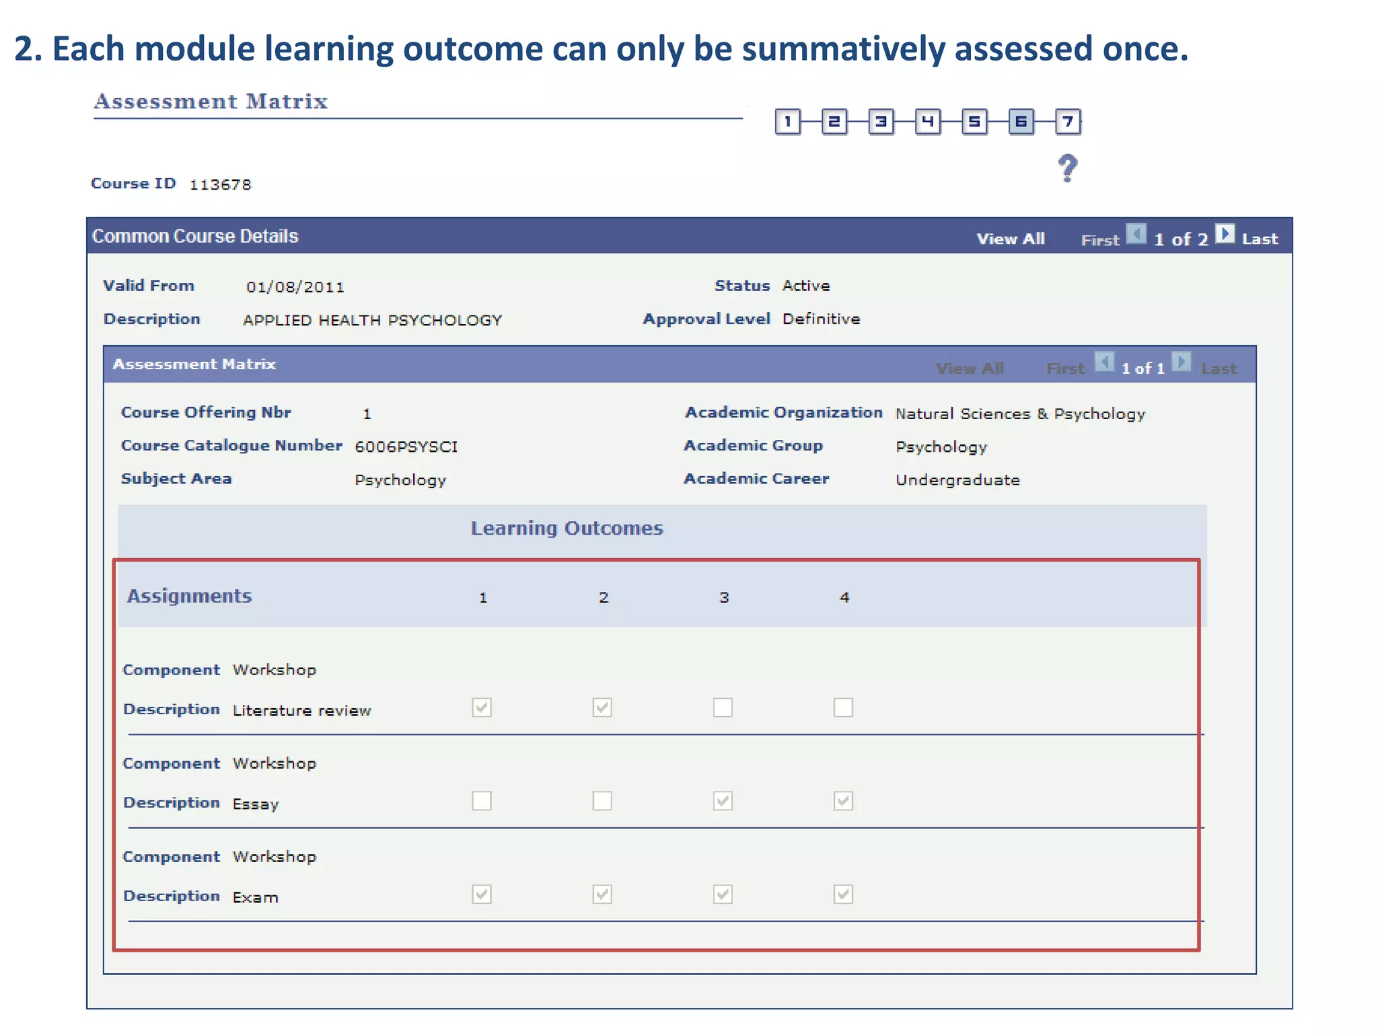Go to wizard step 7 icon

[1068, 122]
